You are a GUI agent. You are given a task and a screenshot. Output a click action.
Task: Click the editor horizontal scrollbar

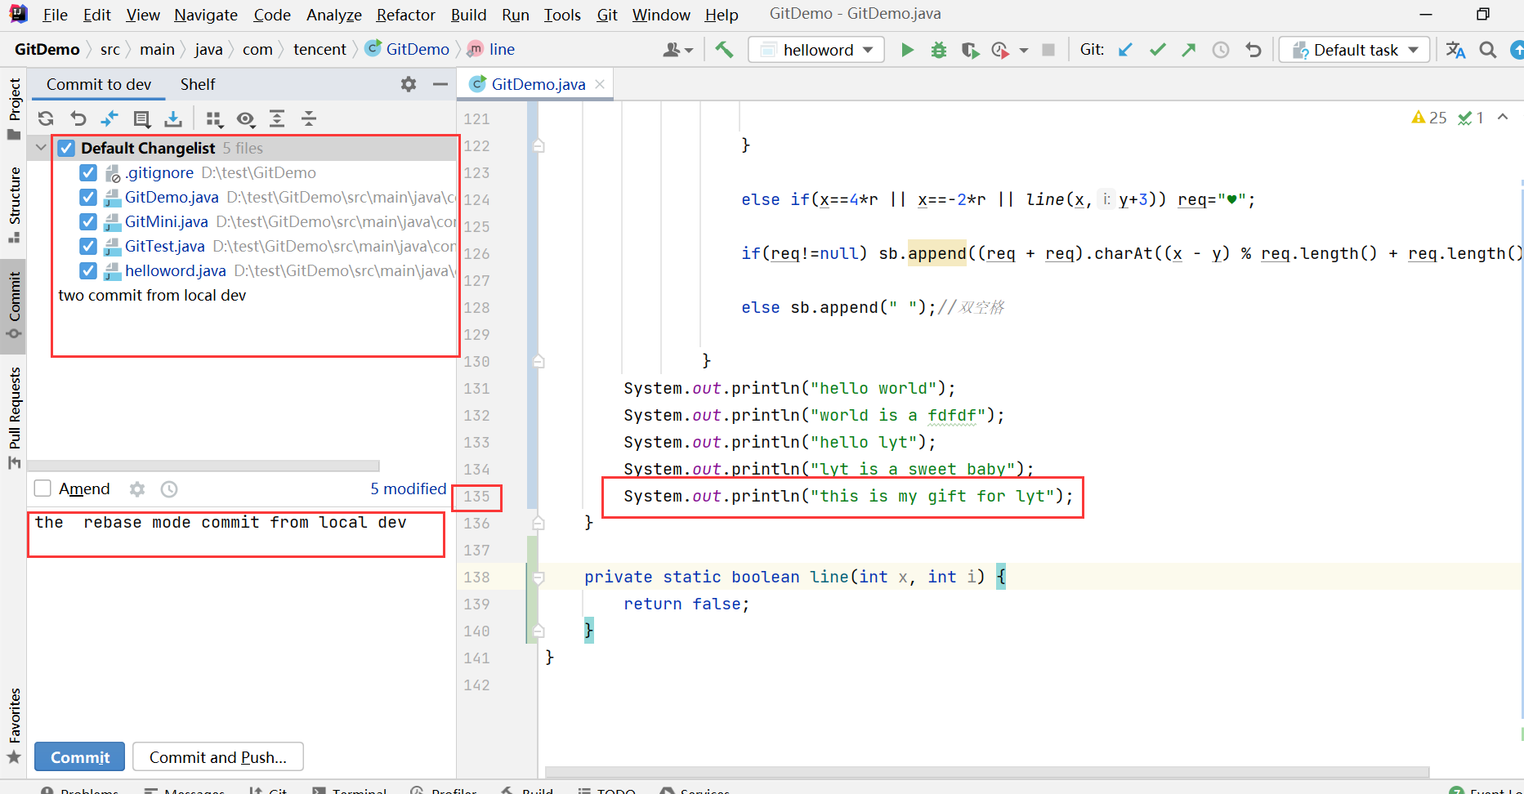click(x=987, y=772)
